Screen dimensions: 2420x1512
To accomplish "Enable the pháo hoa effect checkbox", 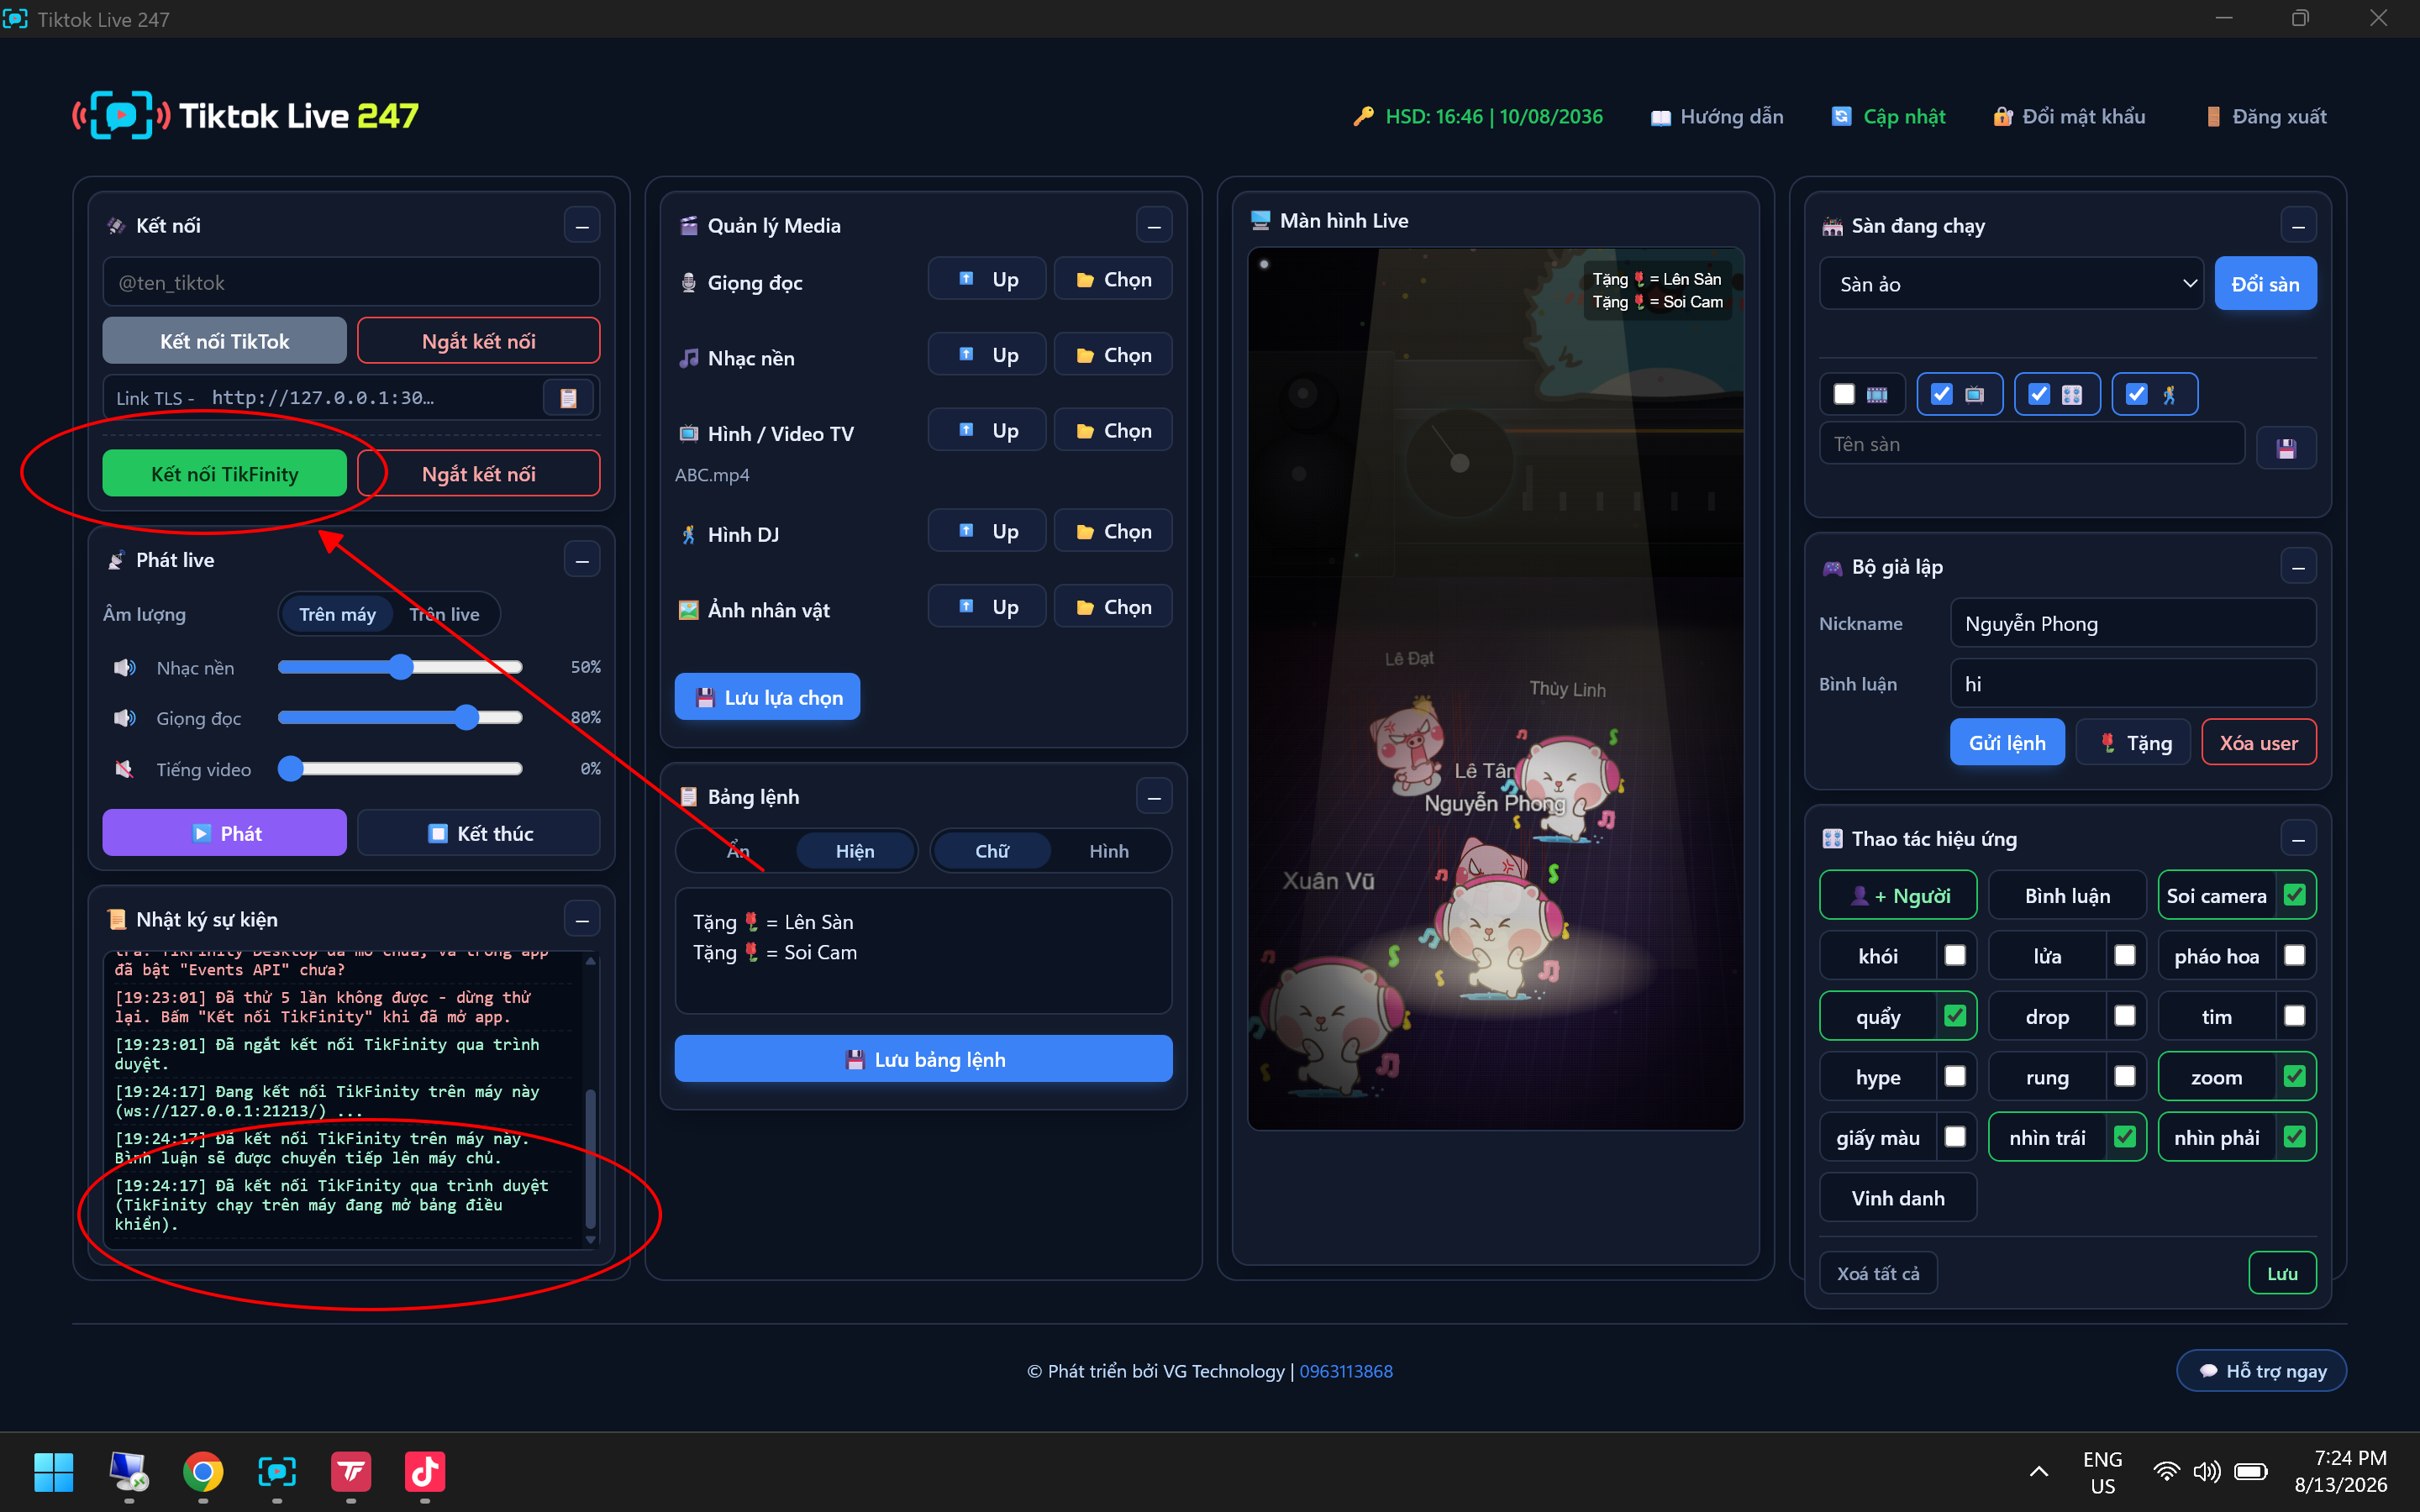I will pyautogui.click(x=2295, y=955).
